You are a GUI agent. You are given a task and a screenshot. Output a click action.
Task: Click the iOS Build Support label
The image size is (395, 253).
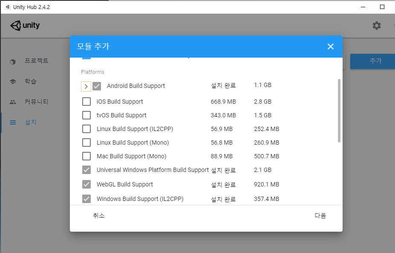[x=120, y=102]
